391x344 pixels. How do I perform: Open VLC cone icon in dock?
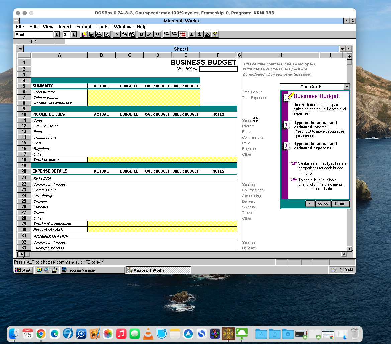click(x=148, y=334)
